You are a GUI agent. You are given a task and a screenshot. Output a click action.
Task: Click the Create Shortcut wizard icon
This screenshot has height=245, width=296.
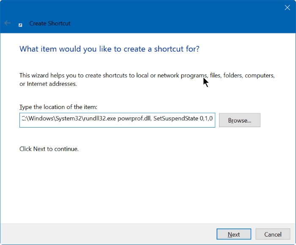tap(20, 24)
